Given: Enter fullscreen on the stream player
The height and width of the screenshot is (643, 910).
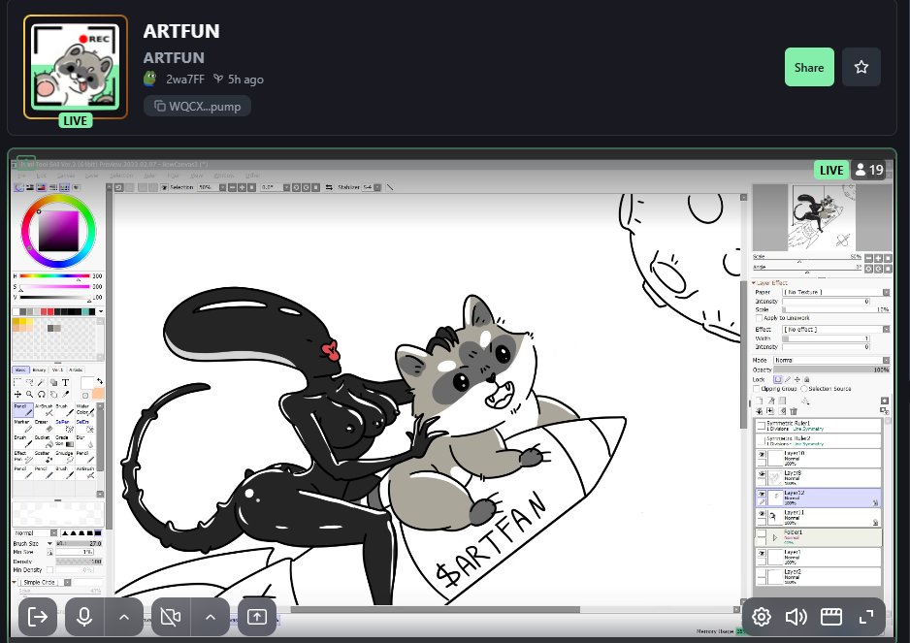Looking at the screenshot, I should (x=866, y=617).
